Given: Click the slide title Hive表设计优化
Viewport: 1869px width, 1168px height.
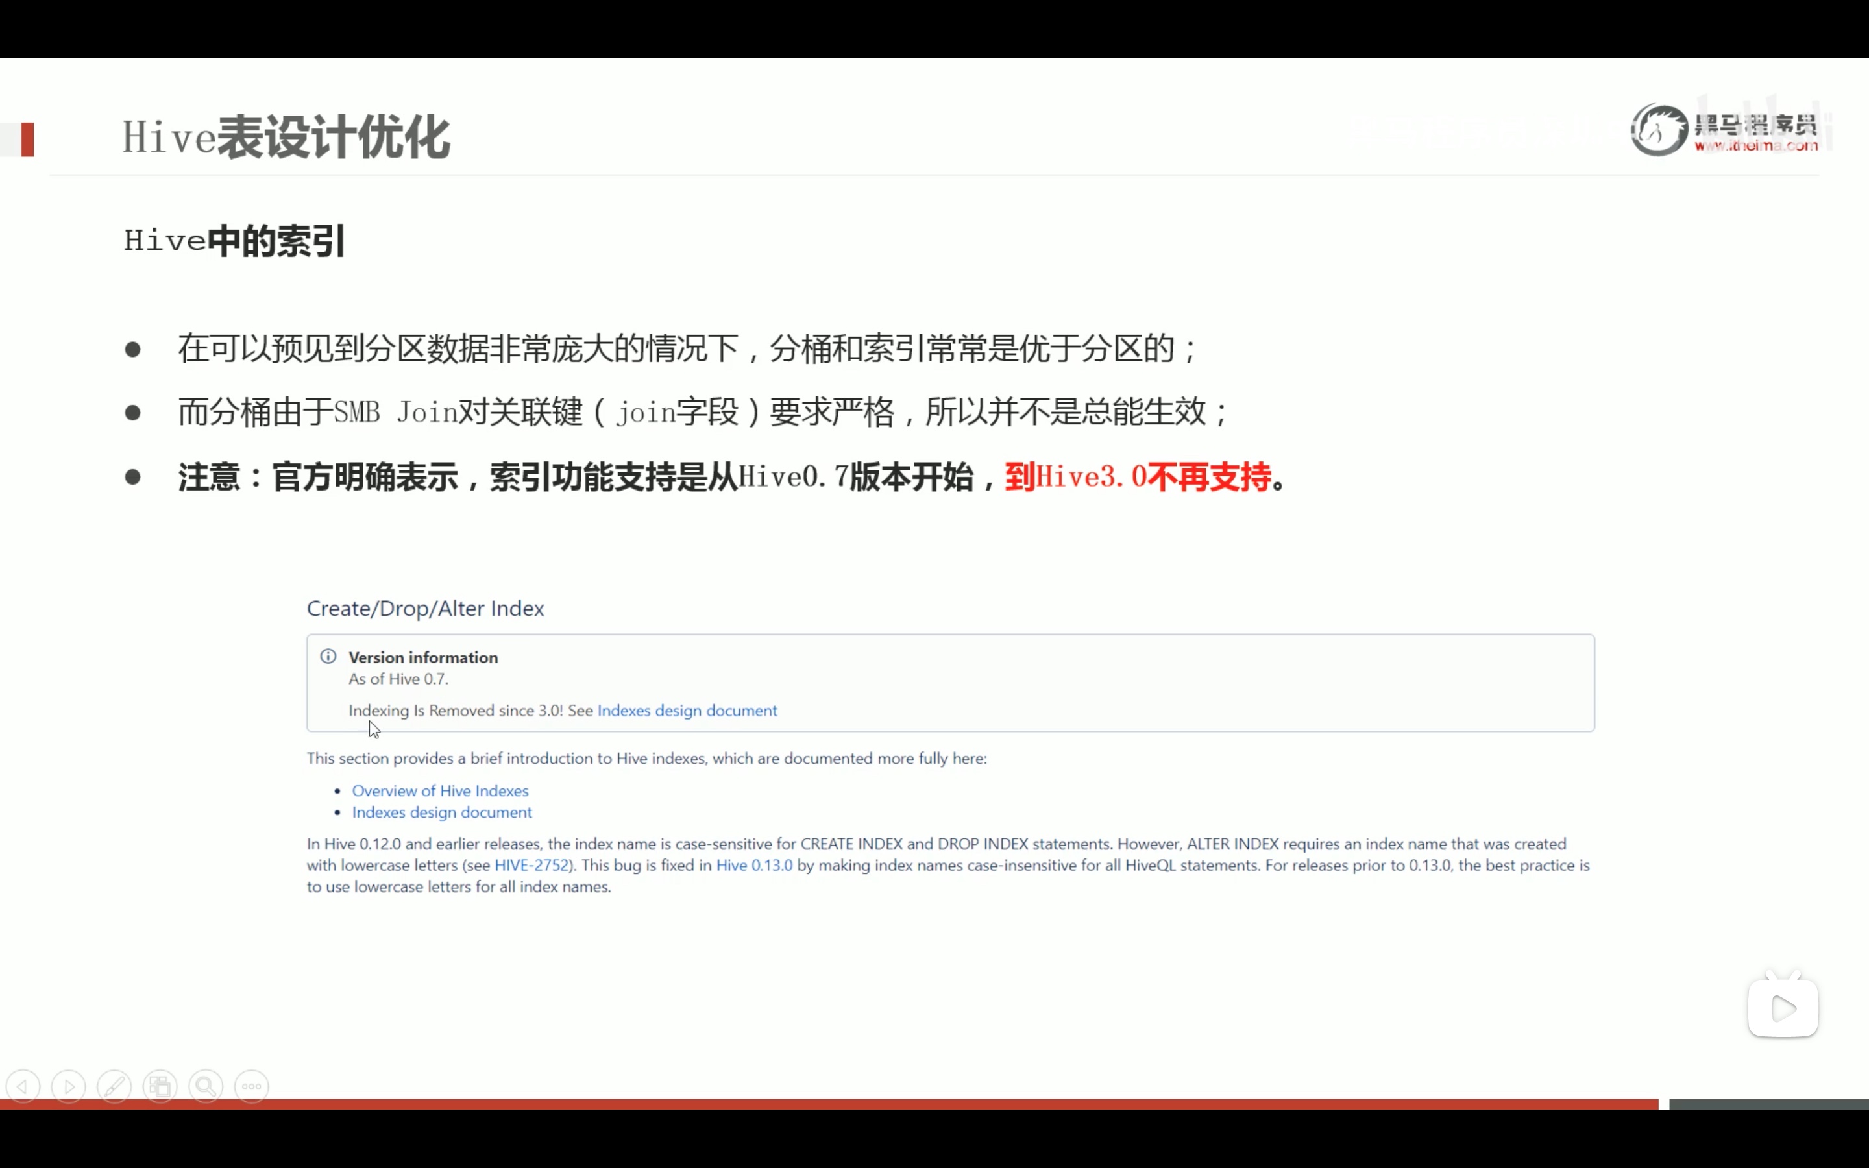Looking at the screenshot, I should coord(286,138).
